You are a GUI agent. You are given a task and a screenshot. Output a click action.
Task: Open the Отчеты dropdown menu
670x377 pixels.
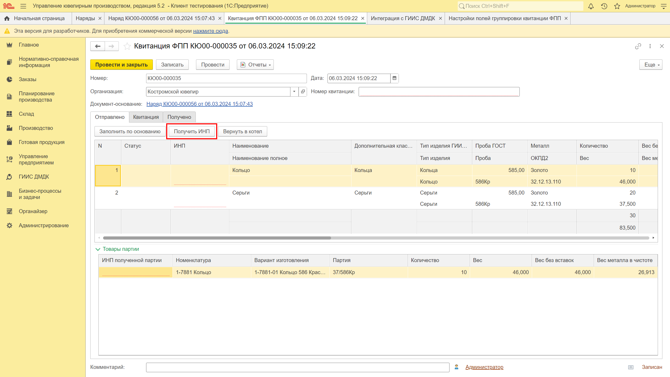[255, 65]
